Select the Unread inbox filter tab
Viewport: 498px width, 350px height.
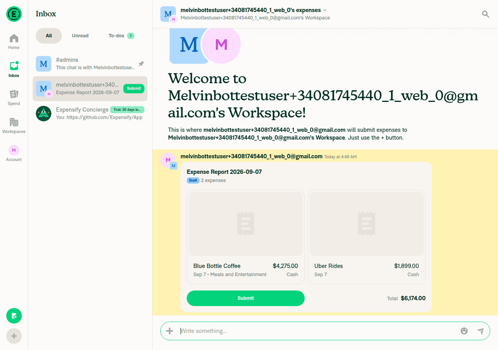(x=80, y=36)
